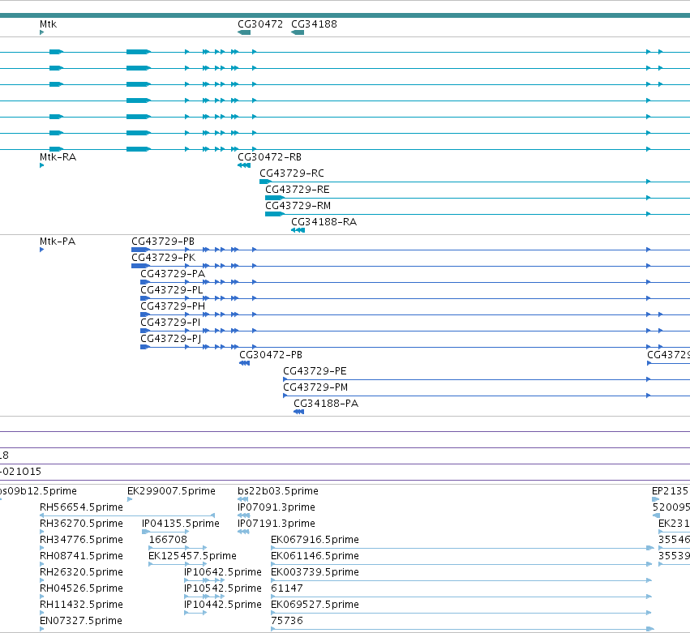
Task: Open the Mtk-RA transcript label
Action: [x=58, y=157]
